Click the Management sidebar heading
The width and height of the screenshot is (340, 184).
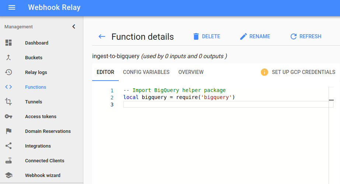tap(18, 26)
